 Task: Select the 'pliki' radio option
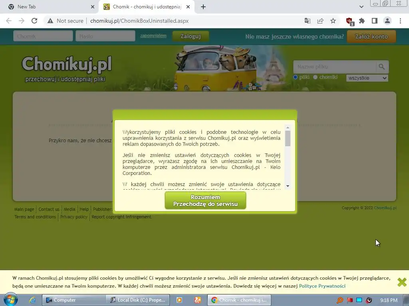[295, 77]
